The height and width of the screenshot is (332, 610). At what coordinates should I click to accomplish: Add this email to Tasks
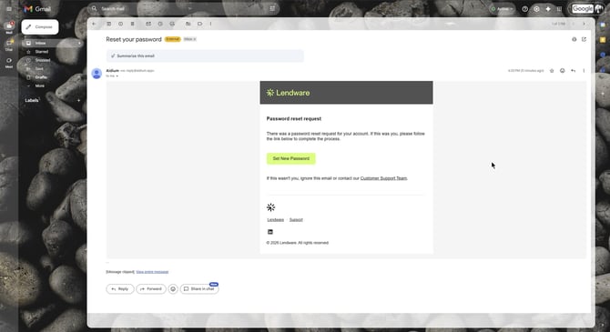172,24
